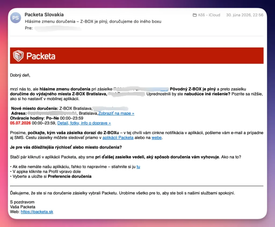Click bold text 'Preferencie doručenia'
This screenshot has width=275, height=227.
point(70,176)
